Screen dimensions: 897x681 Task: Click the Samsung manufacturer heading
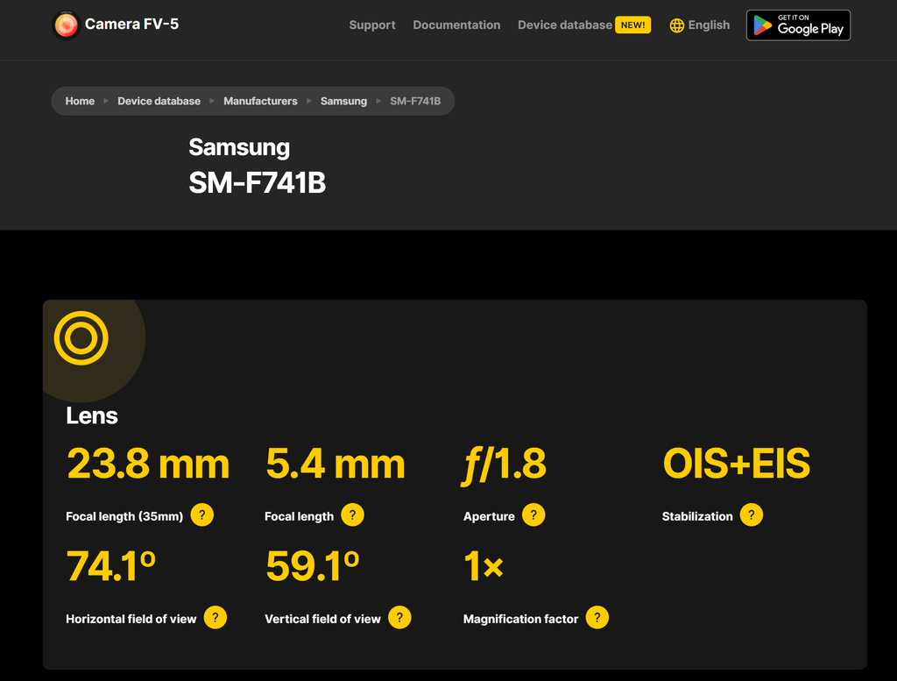(239, 147)
